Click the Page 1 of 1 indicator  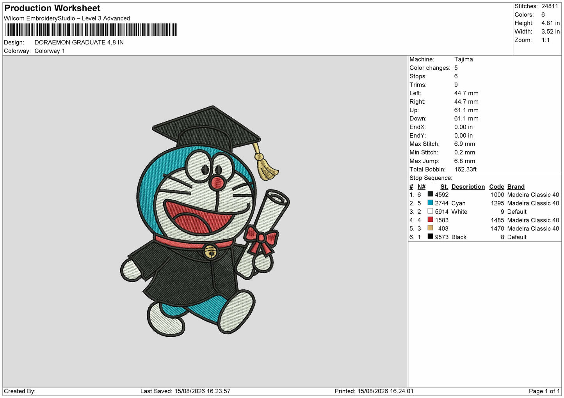544,391
